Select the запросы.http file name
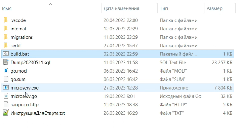Viewport: 242px width, 128px height. (x=24, y=105)
